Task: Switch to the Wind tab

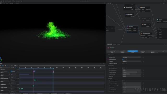Action: (112, 53)
